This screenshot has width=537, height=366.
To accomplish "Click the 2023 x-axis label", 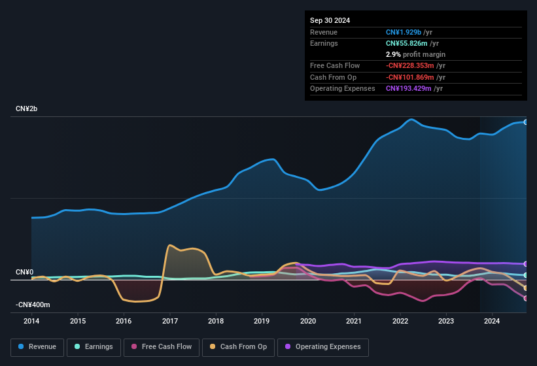I will tap(446, 321).
